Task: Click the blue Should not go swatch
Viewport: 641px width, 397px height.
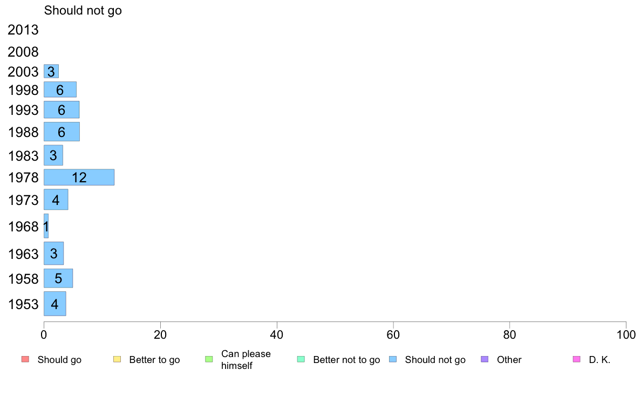Action: click(393, 359)
